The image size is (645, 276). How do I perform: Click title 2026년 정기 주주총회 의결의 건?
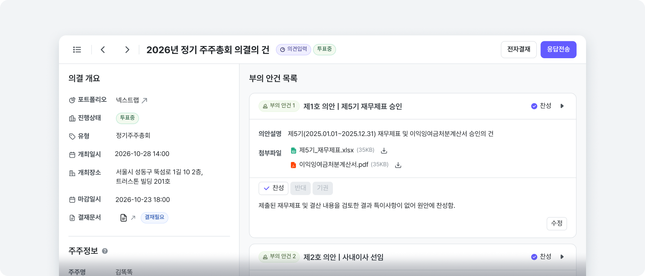pyautogui.click(x=208, y=50)
